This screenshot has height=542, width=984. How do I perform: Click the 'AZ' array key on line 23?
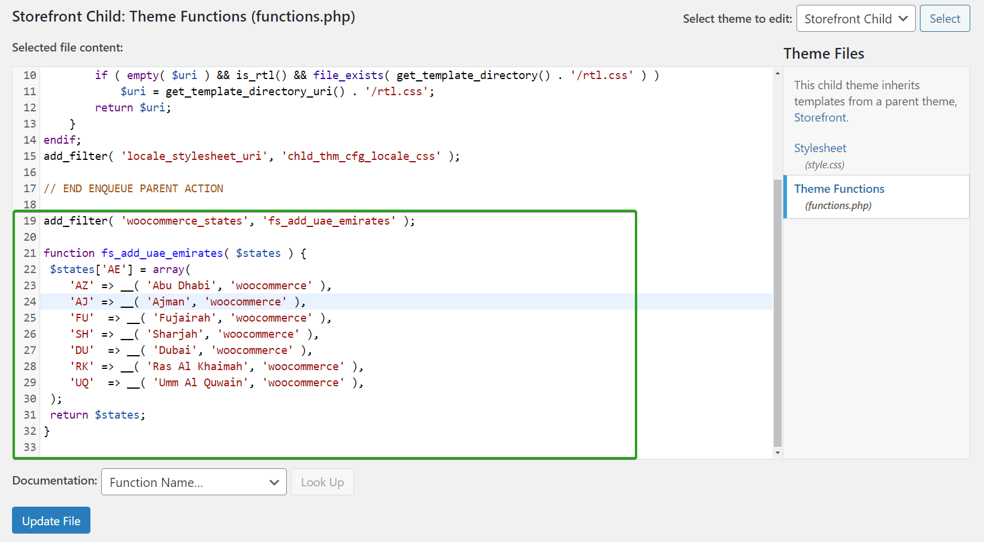[82, 285]
